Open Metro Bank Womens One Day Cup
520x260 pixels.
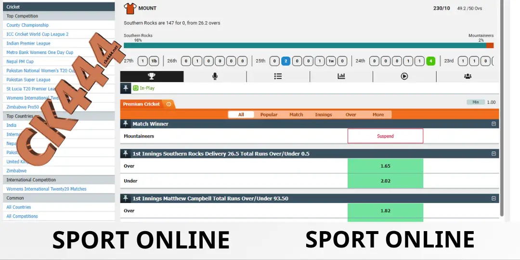pyautogui.click(x=40, y=52)
